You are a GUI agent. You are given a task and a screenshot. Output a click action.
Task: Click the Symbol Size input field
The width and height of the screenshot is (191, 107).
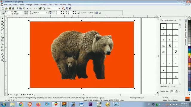(173, 91)
